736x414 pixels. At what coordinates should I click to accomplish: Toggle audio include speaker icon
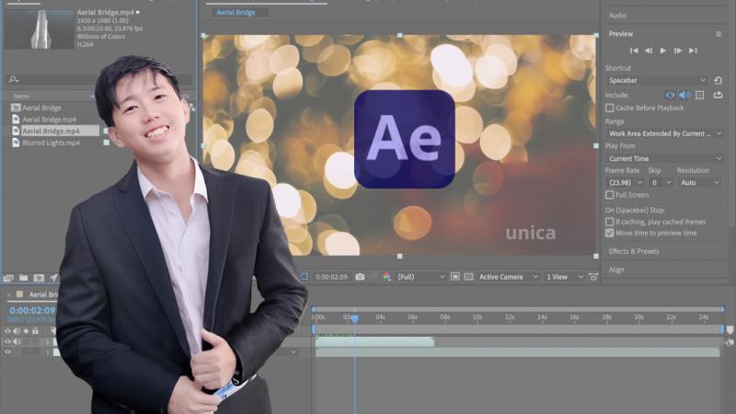click(684, 96)
